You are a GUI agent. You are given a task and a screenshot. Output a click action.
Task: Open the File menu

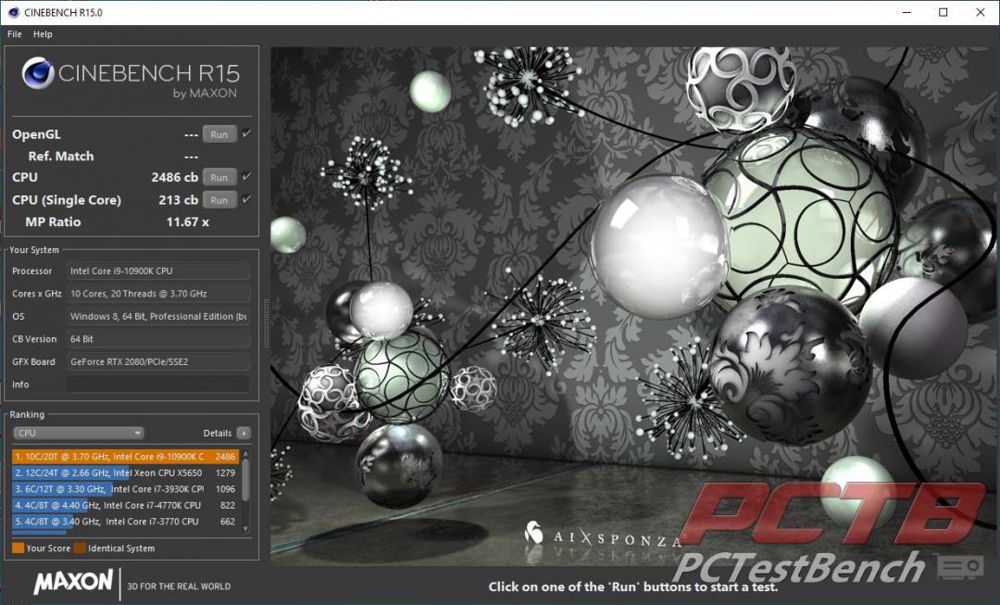[15, 34]
